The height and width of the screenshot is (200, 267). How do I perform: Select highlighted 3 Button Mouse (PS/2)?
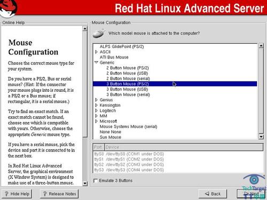[x=175, y=84]
